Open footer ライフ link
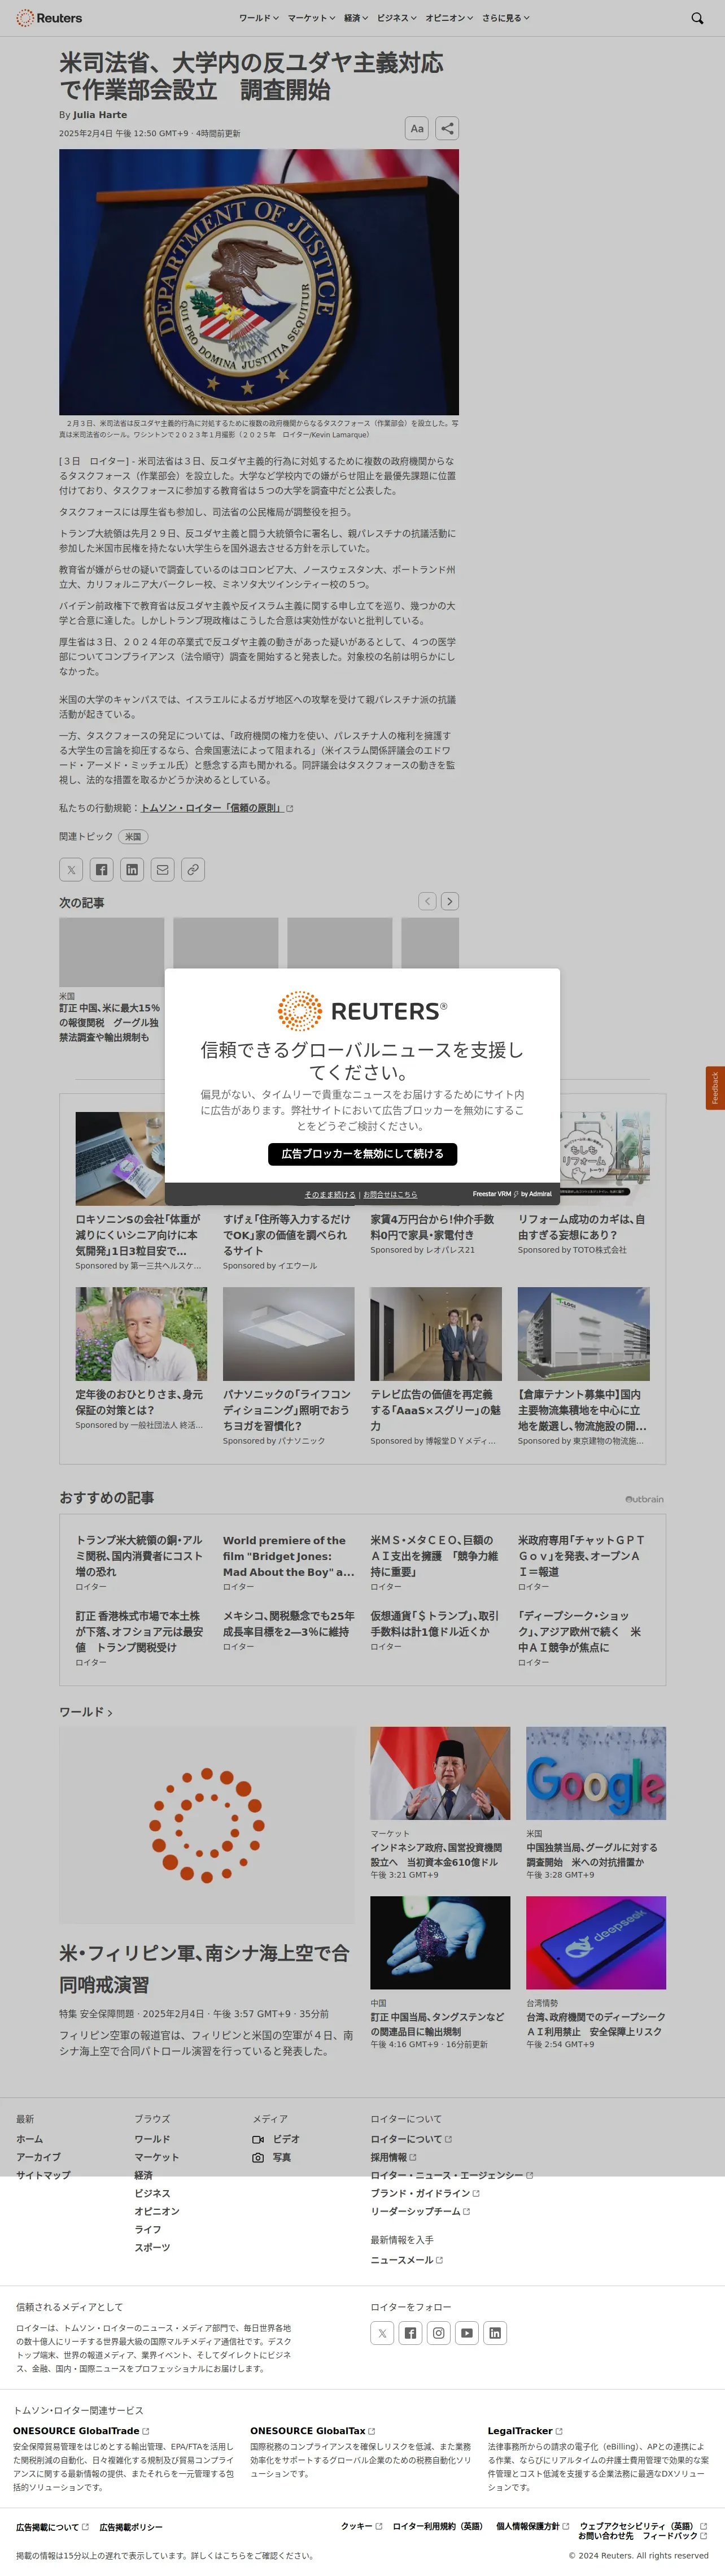 148,2229
